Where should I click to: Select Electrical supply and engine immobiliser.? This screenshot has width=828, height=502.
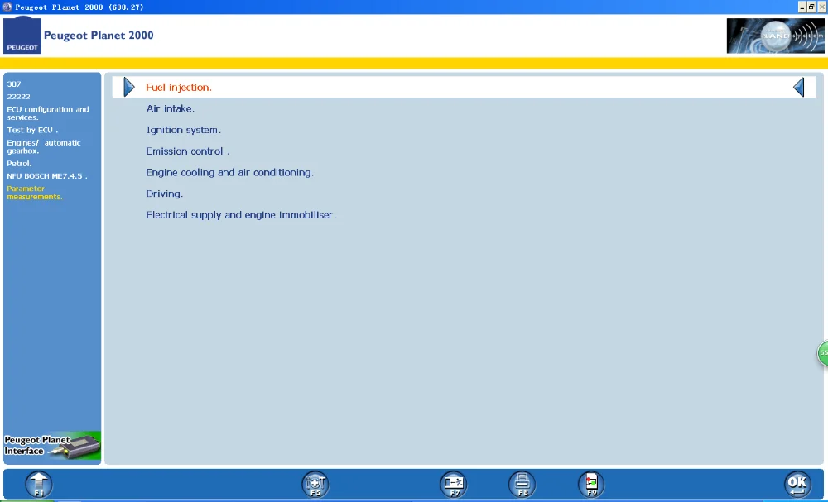(241, 215)
